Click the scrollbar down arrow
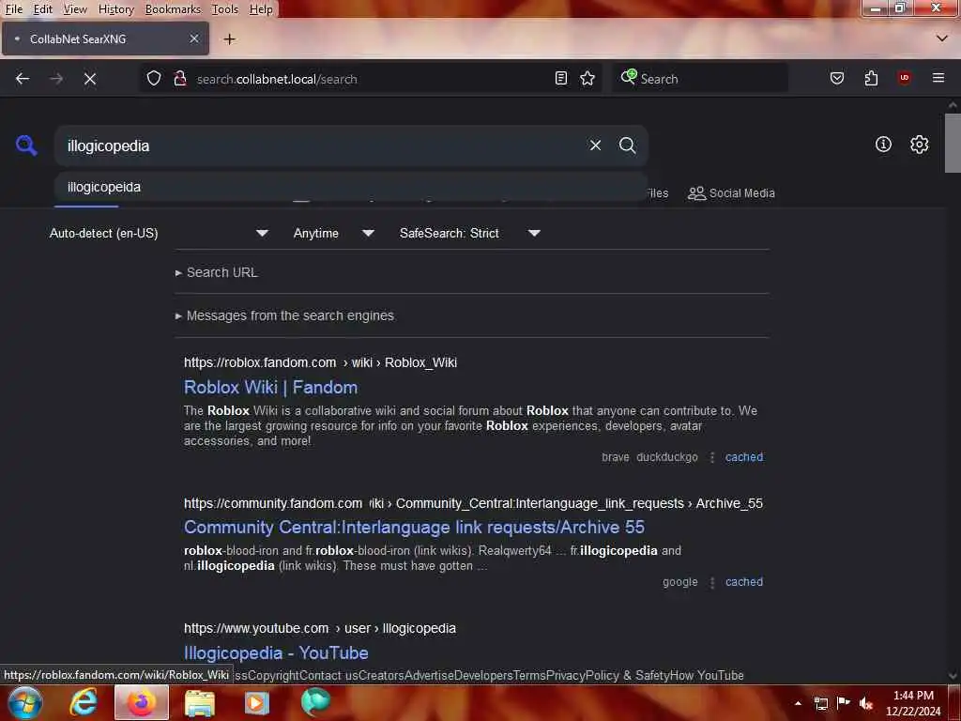961x721 pixels. coord(953,676)
